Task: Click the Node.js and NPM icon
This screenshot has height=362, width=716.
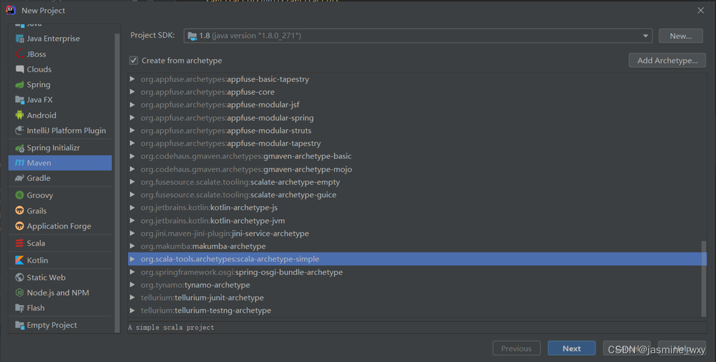Action: click(19, 292)
